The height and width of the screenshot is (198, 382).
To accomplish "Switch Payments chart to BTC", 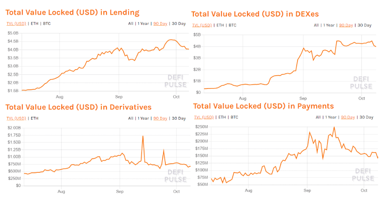I will point(234,117).
